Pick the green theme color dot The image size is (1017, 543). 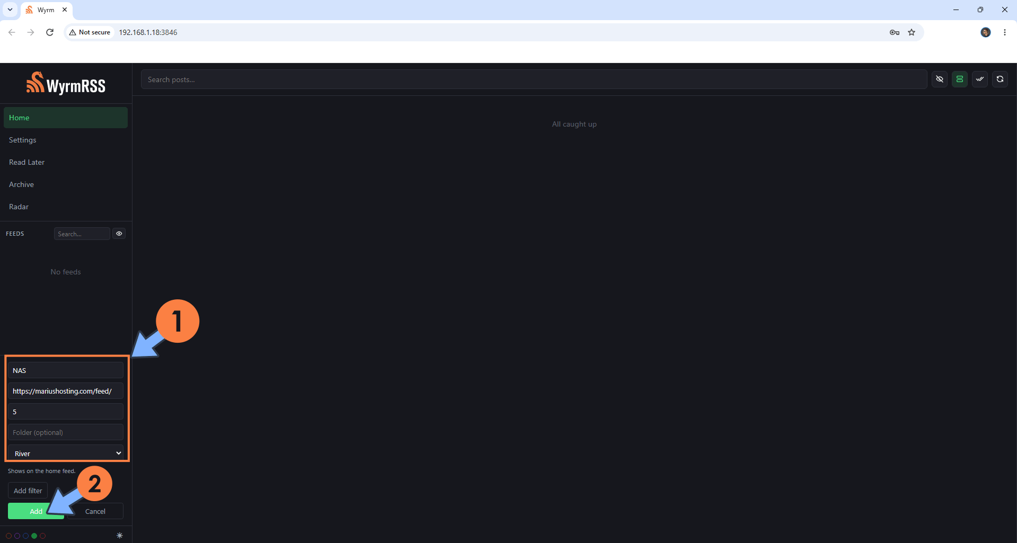(34, 536)
